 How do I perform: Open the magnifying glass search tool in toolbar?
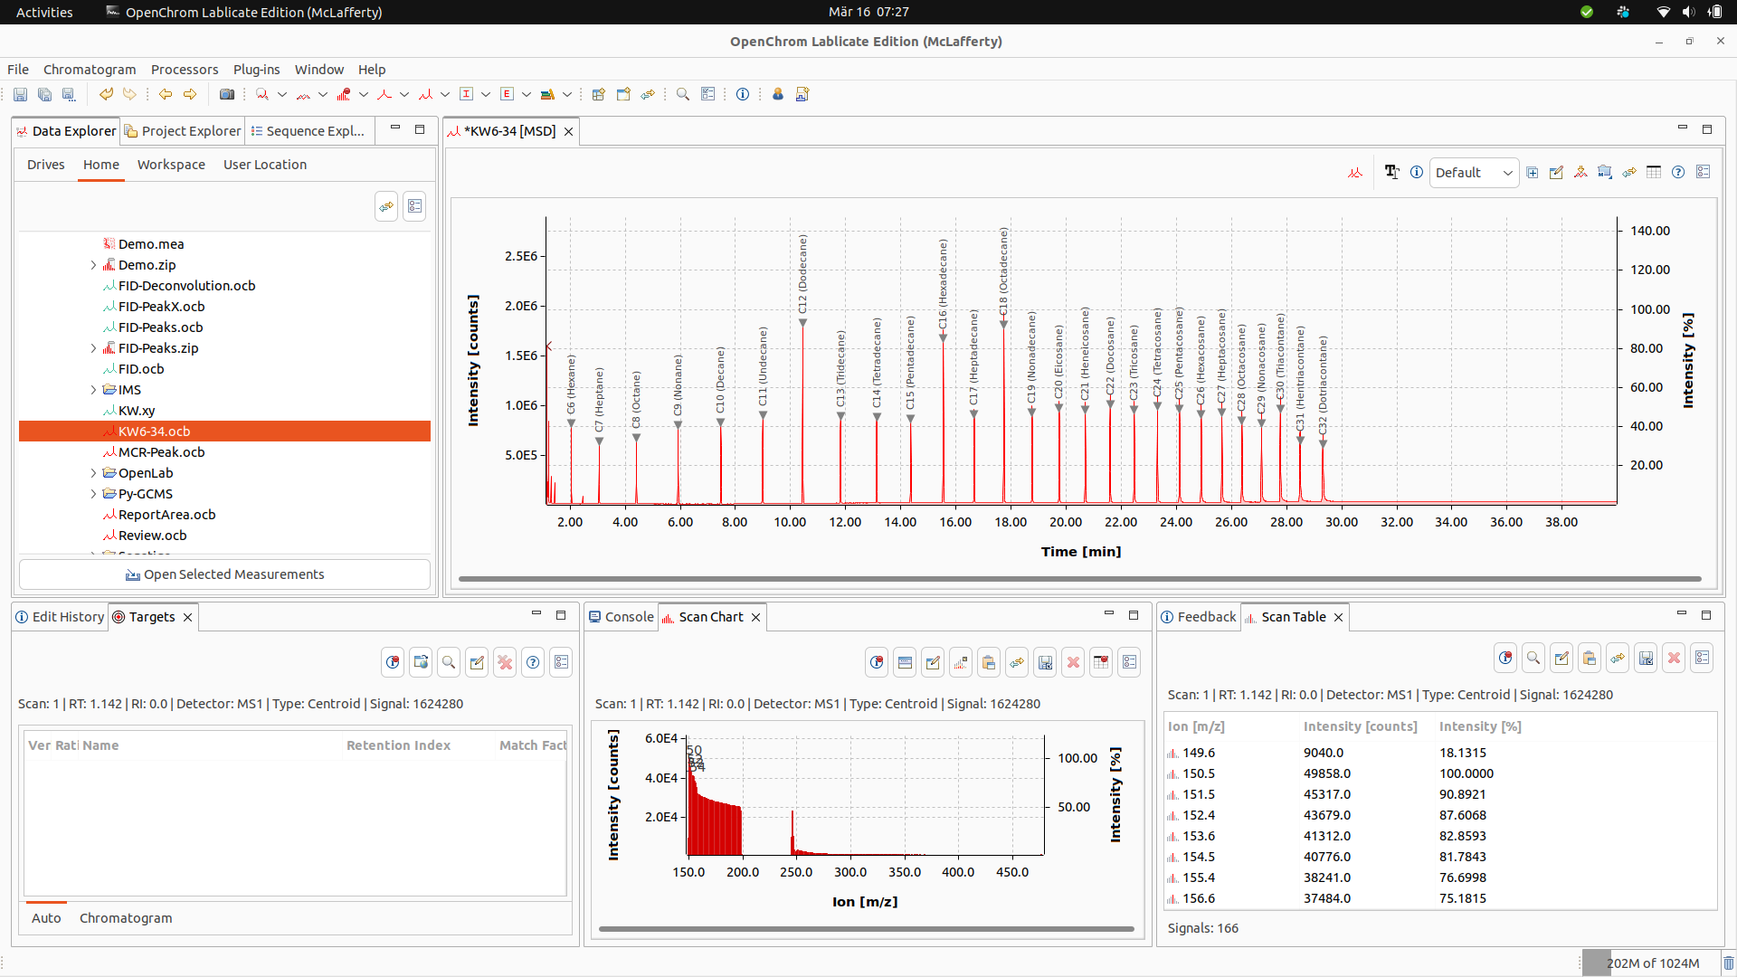tap(682, 93)
